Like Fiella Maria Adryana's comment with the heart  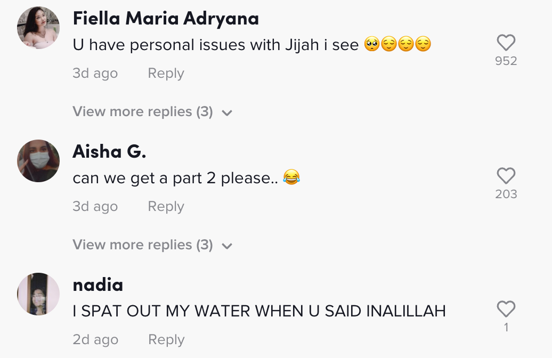506,43
